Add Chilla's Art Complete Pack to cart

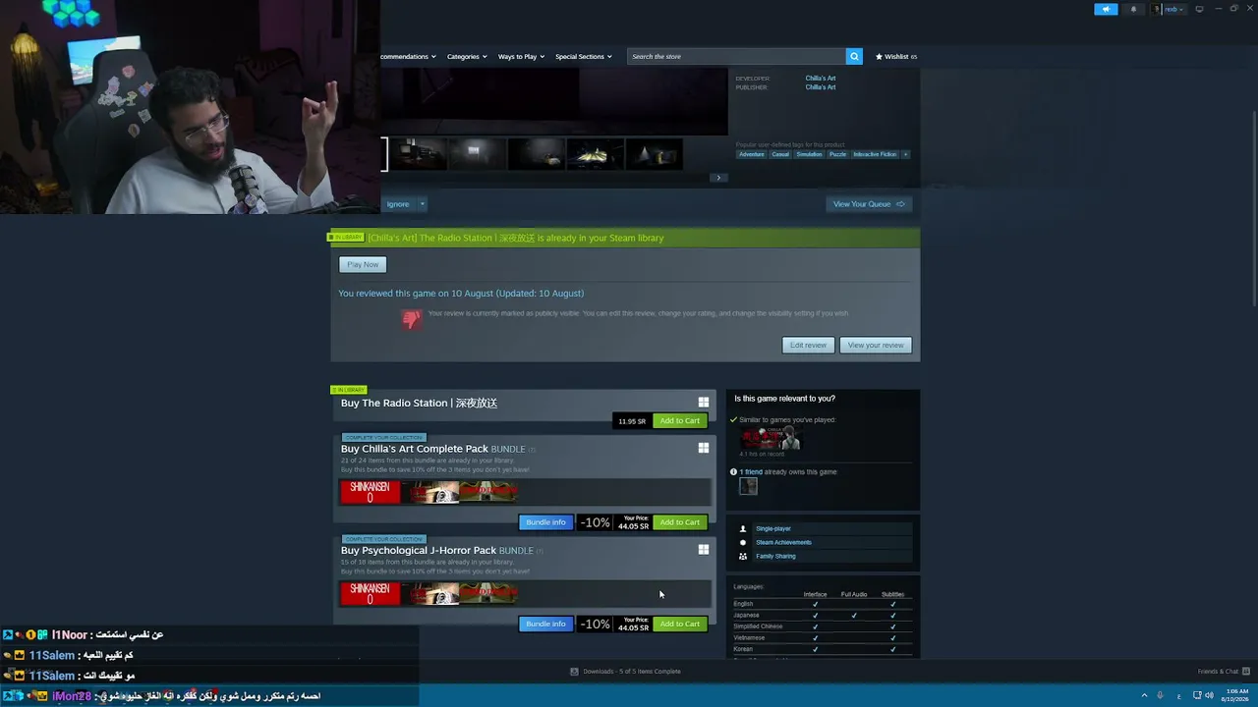(x=680, y=522)
